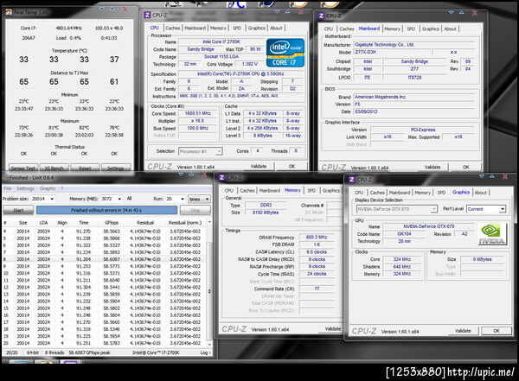Open Perf Level Current dropdown
This screenshot has width=519, height=381.
tap(486, 209)
